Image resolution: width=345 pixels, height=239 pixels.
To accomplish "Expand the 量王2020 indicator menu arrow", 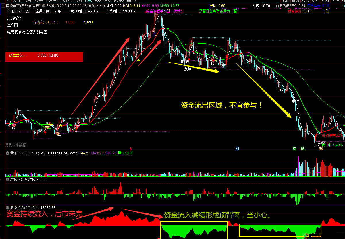I will click(x=7, y=153).
